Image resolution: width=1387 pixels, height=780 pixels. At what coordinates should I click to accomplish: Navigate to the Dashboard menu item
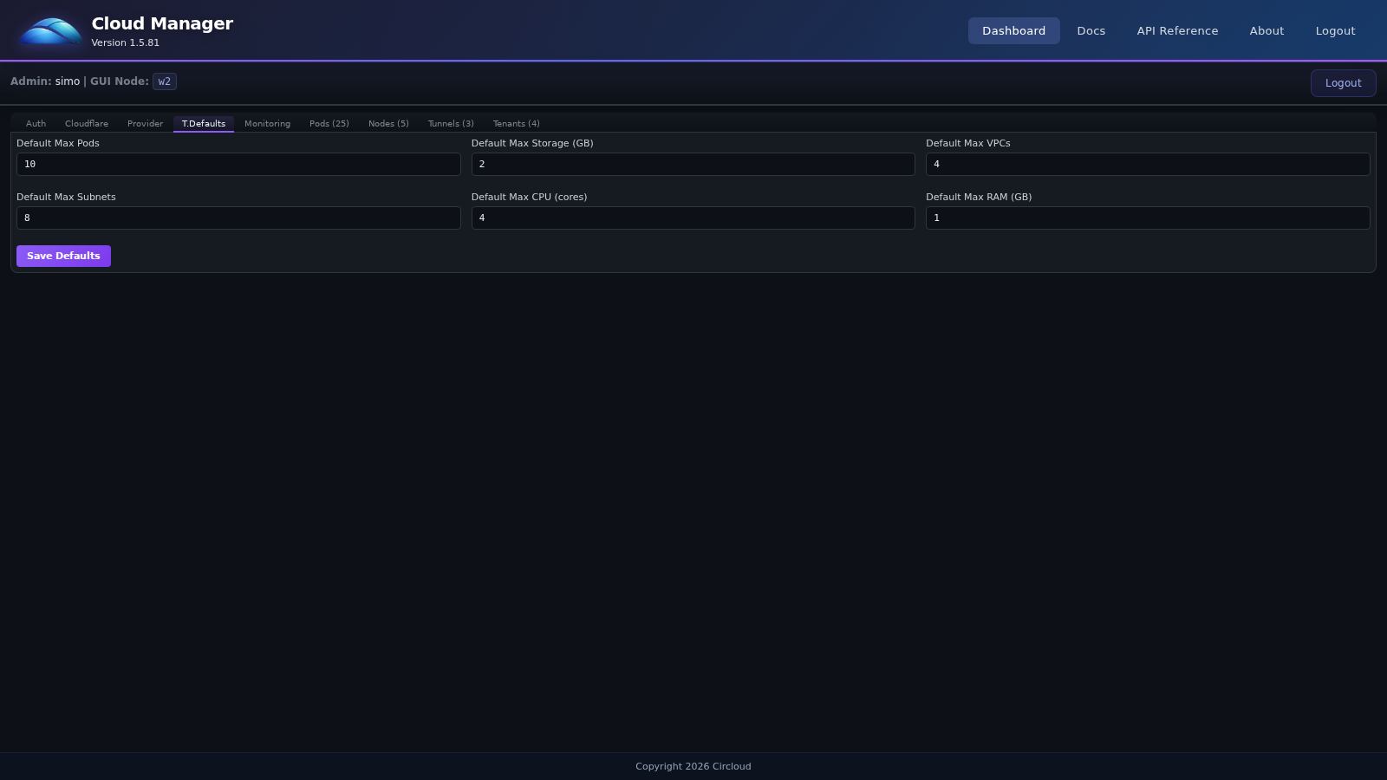[1013, 30]
